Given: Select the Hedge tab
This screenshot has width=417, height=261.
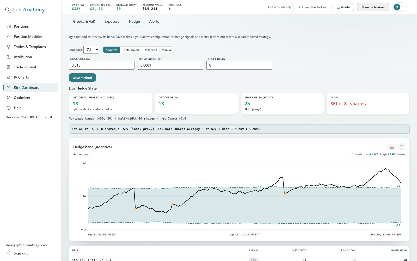Looking at the screenshot, I should tap(134, 21).
